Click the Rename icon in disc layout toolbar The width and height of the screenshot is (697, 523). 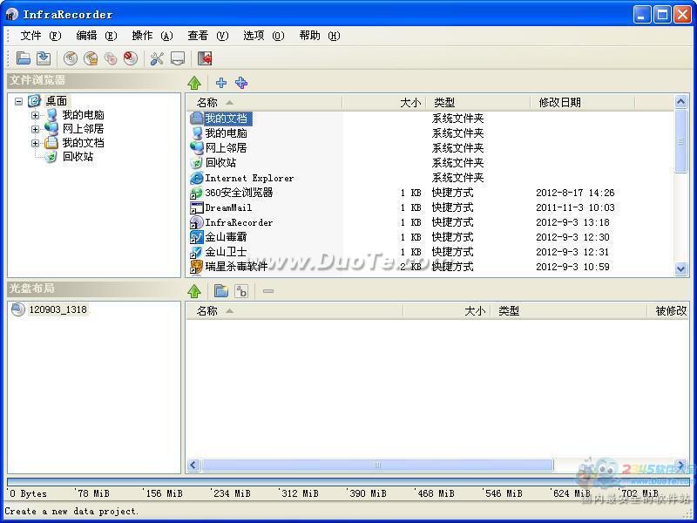pos(241,290)
